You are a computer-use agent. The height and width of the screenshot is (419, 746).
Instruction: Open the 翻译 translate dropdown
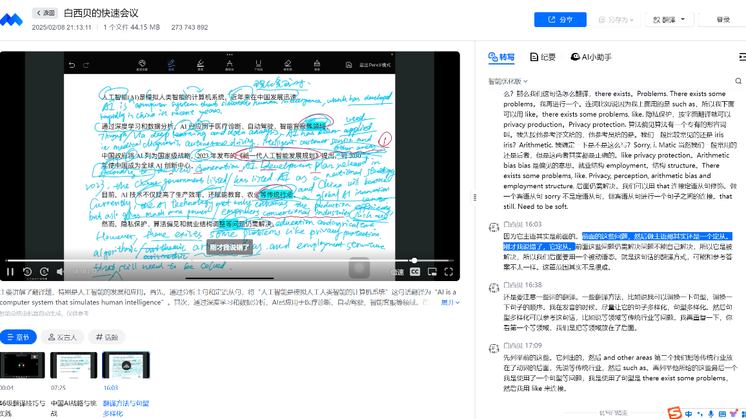[x=669, y=20]
